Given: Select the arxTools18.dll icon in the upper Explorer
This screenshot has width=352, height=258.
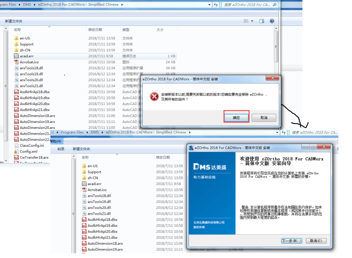Looking at the screenshot, I should (x=16, y=68).
